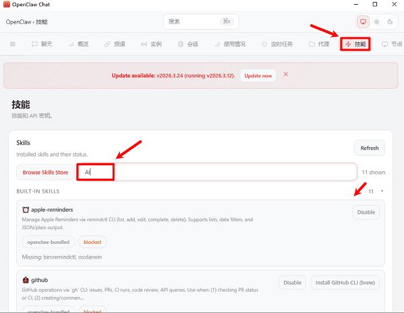Open the 聊天 chat tab
Image resolution: width=404 pixels, height=313 pixels.
click(x=42, y=44)
